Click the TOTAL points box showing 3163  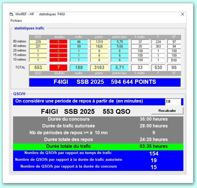coord(99,67)
